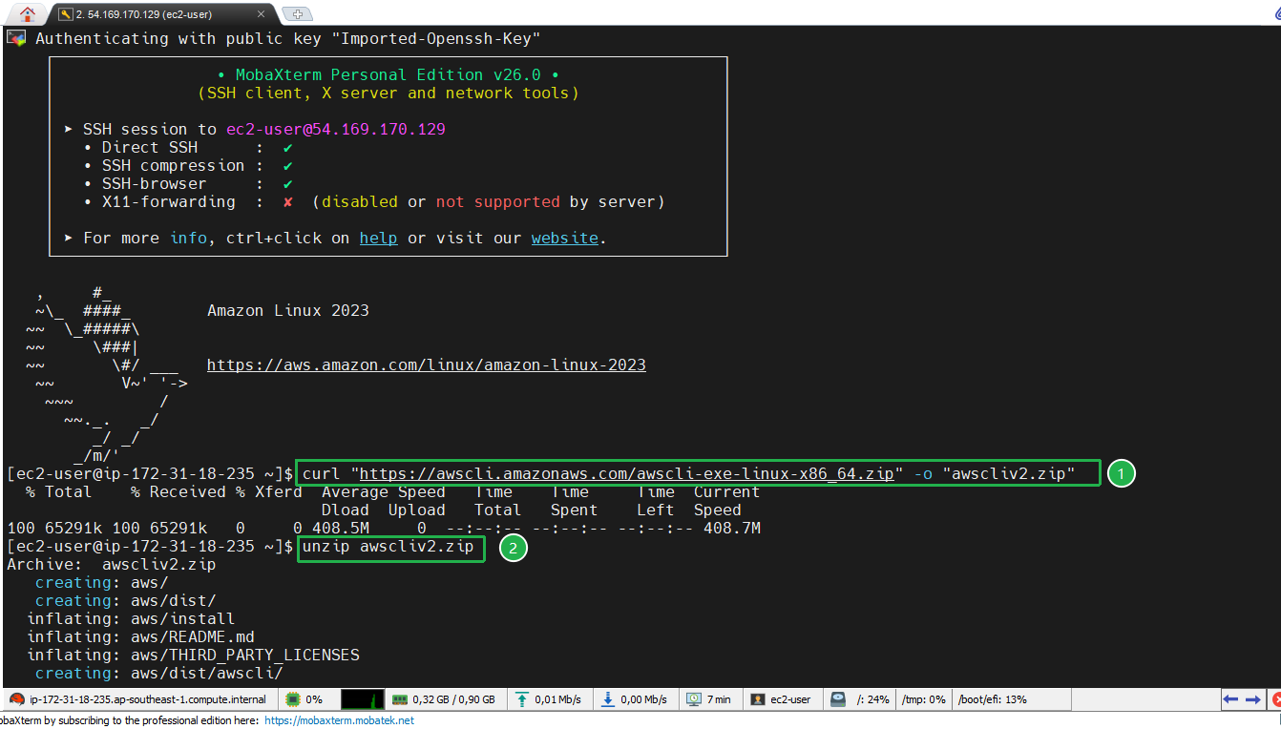Screen dimensions: 1281x729
Task: Click the Red Hat hostname status icon
Action: [16, 699]
